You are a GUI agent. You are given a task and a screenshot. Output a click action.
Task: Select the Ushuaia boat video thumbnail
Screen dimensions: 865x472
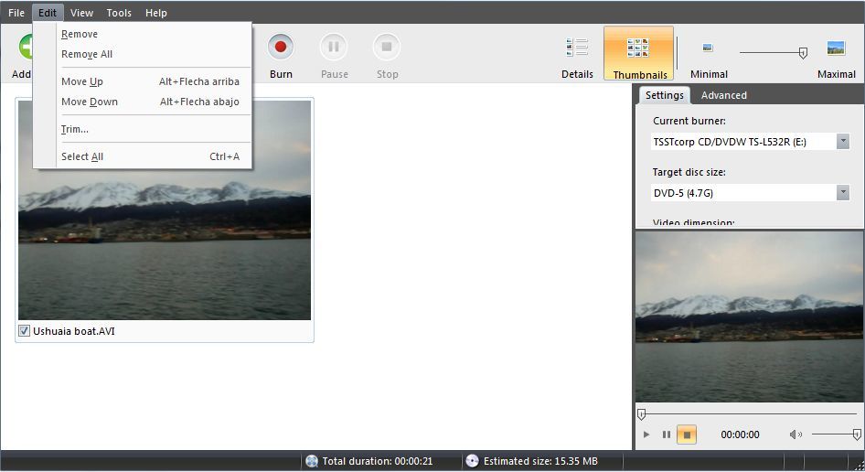pyautogui.click(x=165, y=209)
